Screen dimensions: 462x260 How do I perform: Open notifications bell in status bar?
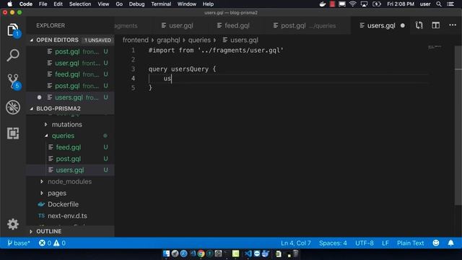click(450, 243)
